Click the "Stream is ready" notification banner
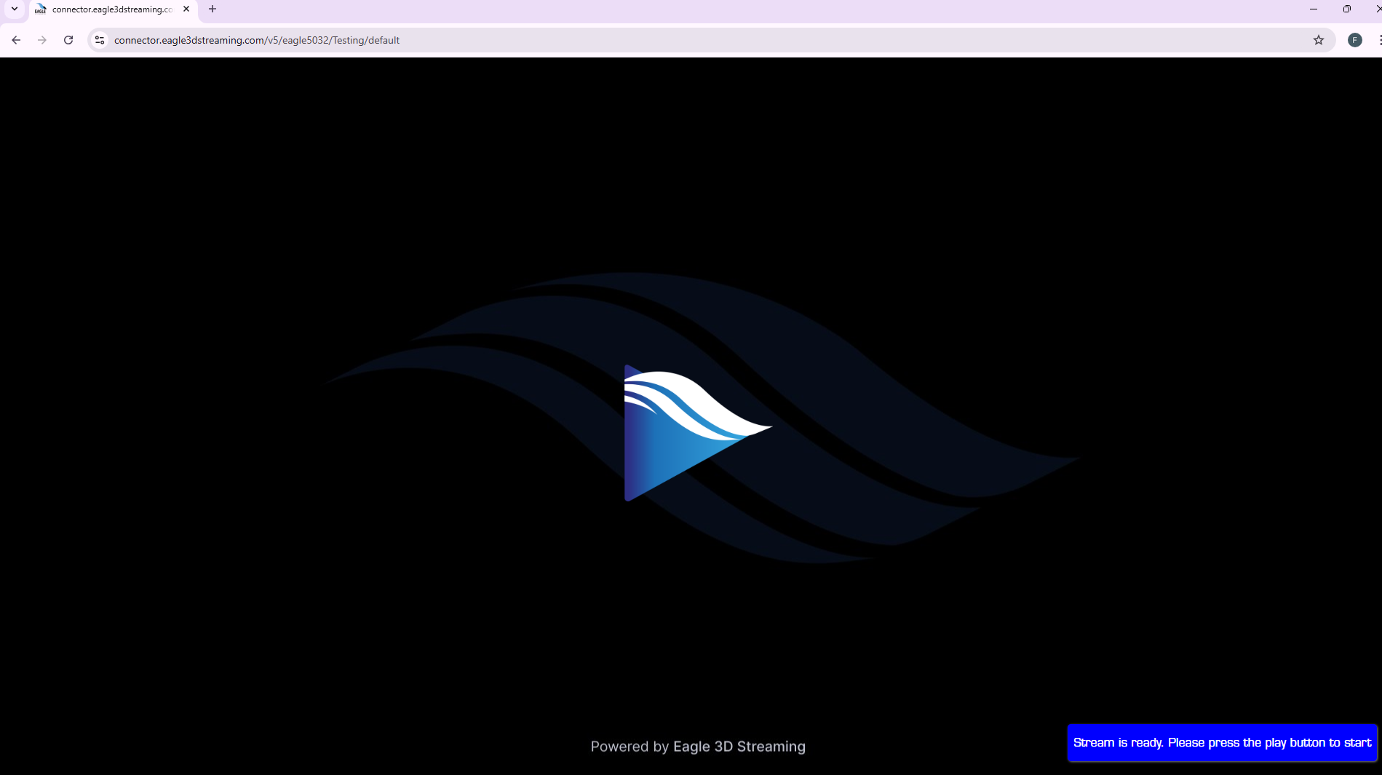Screen dimensions: 1382x775 click(x=1221, y=742)
